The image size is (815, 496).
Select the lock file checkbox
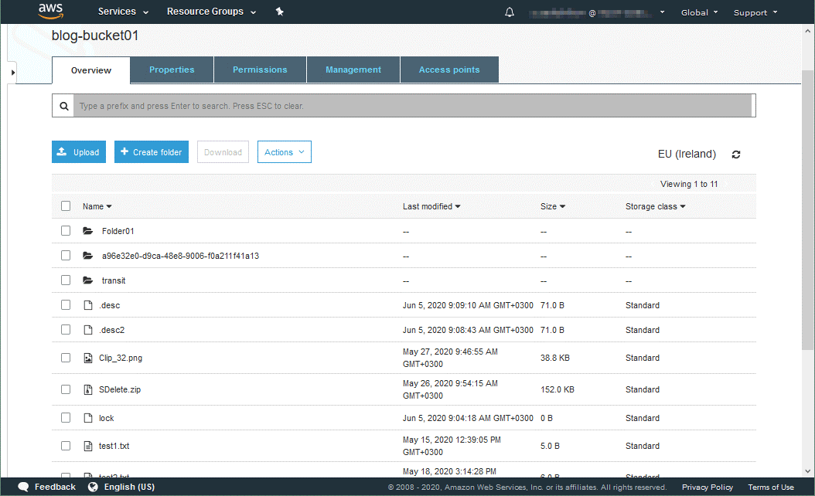tap(66, 417)
